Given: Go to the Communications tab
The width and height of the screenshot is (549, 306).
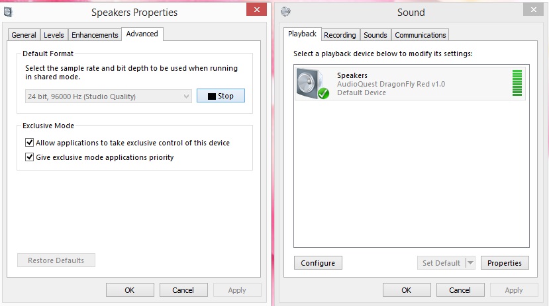Looking at the screenshot, I should click(421, 35).
